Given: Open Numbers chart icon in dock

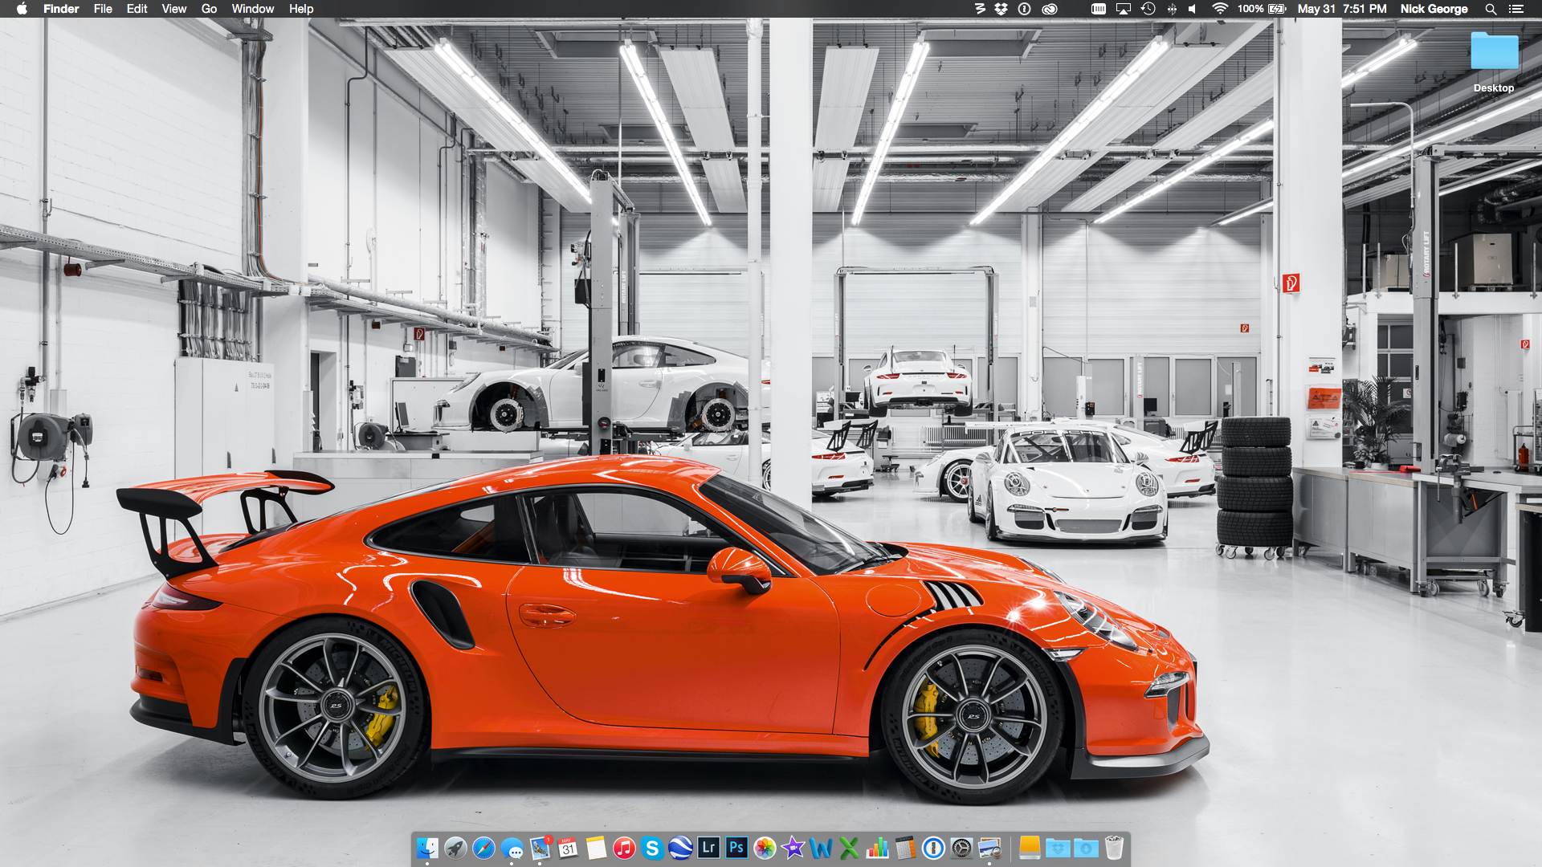Looking at the screenshot, I should (x=877, y=848).
